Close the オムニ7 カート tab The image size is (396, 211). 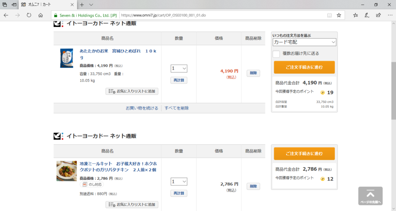click(72, 5)
